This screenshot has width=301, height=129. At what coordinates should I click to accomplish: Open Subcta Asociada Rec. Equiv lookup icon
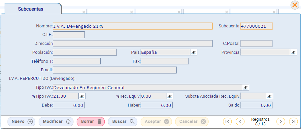270,96
